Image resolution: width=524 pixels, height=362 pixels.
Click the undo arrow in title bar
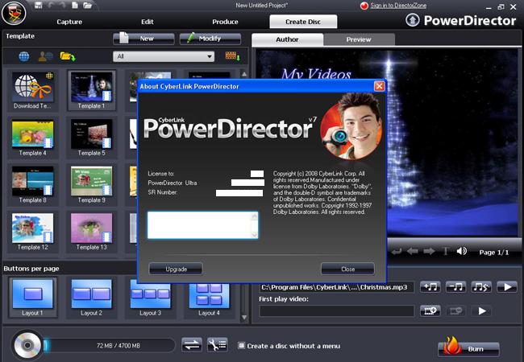click(51, 5)
